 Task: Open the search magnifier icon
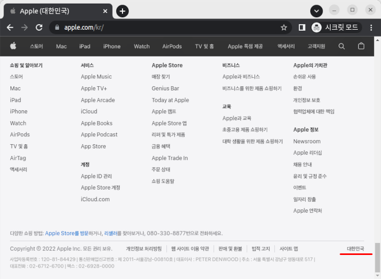tap(341, 46)
